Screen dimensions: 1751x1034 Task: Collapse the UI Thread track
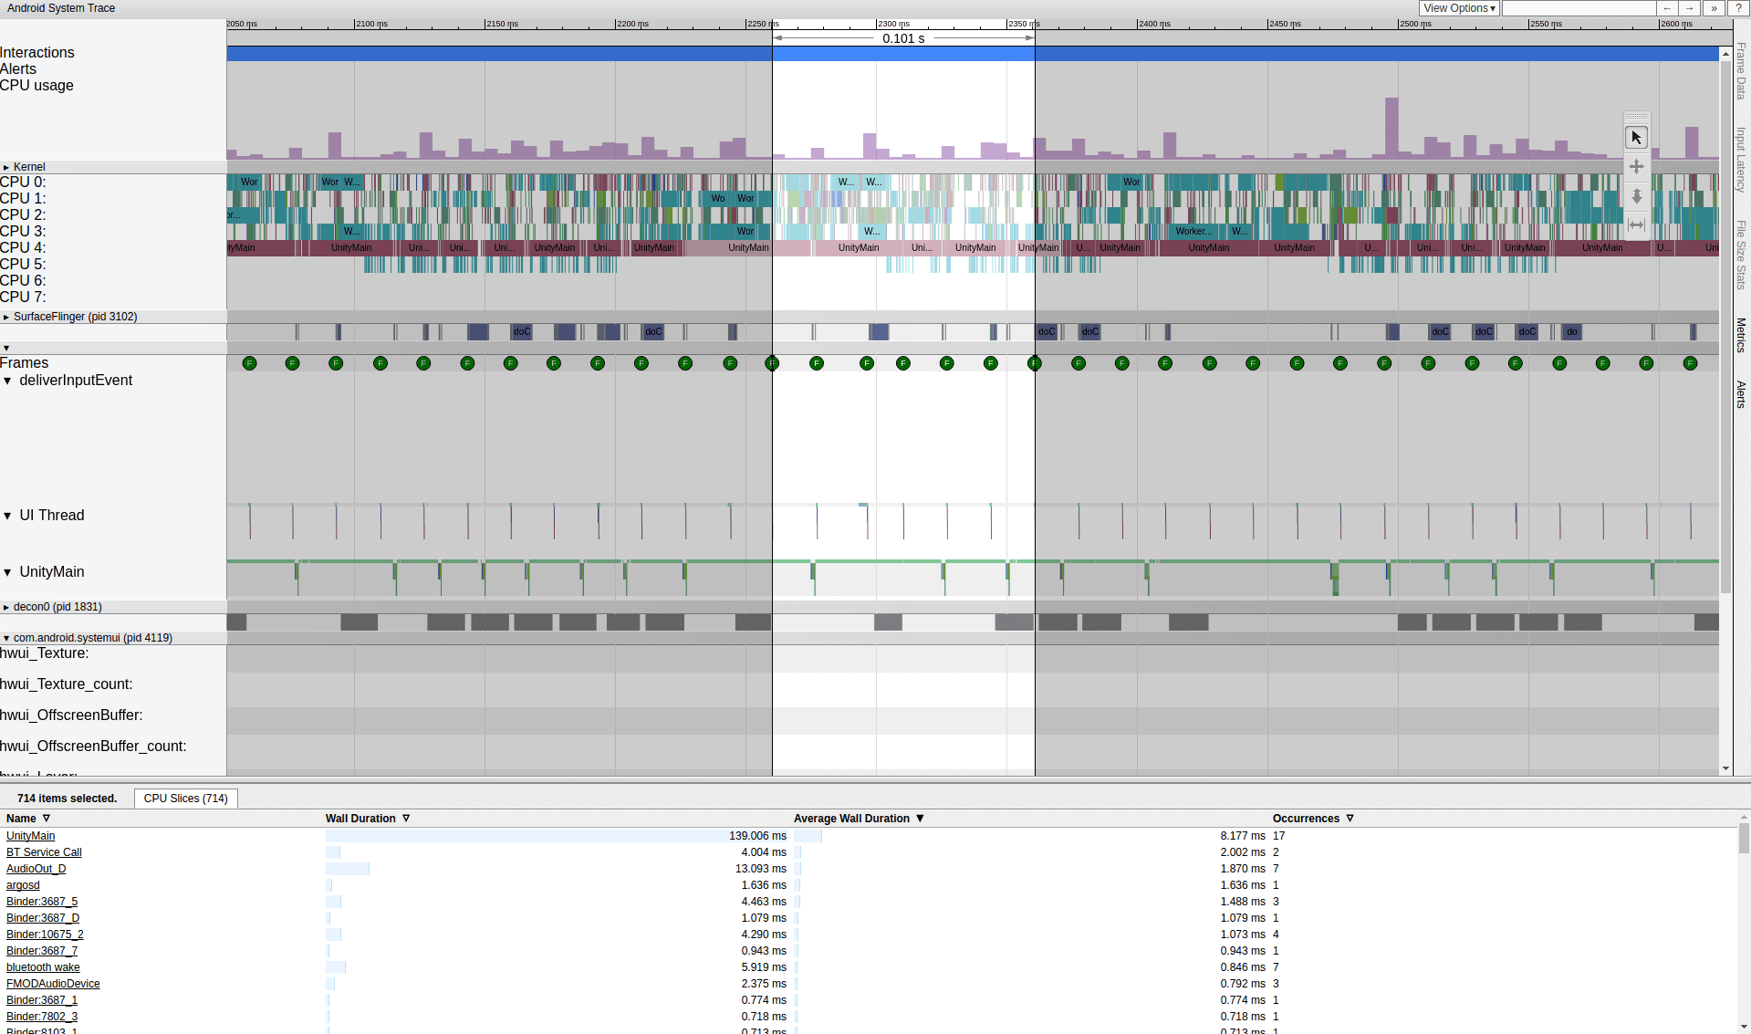pos(8,517)
